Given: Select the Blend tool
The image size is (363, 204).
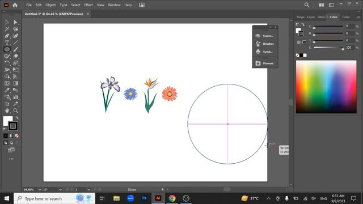Looking at the screenshot, I should 15,90.
